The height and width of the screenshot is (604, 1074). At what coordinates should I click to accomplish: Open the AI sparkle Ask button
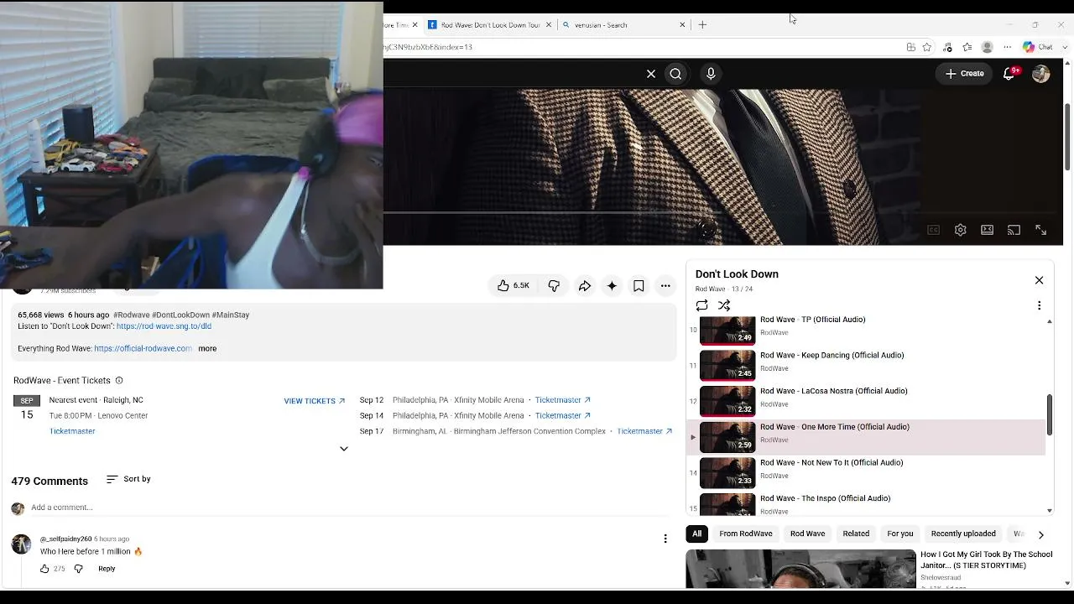click(612, 286)
